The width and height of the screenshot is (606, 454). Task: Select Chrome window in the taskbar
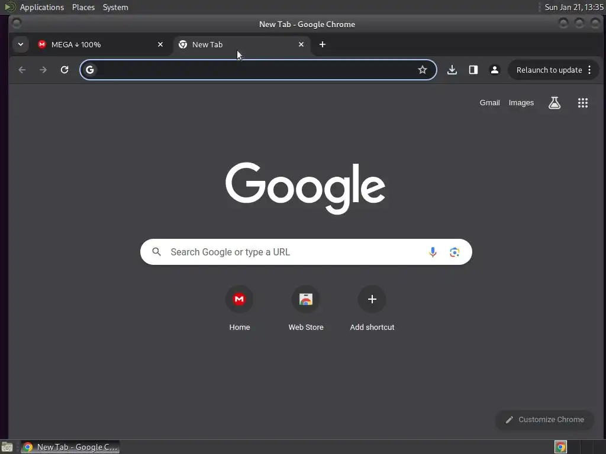pos(70,447)
